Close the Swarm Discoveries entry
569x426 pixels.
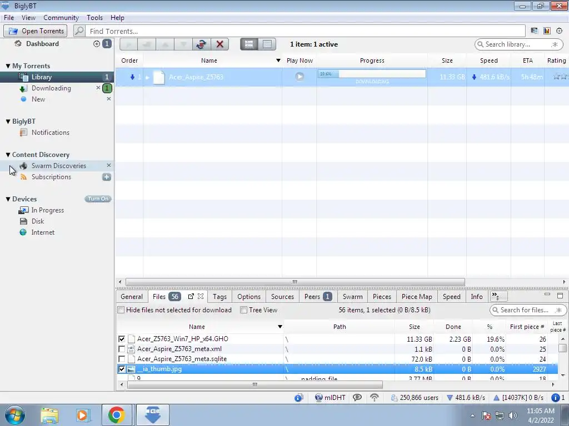tap(108, 165)
